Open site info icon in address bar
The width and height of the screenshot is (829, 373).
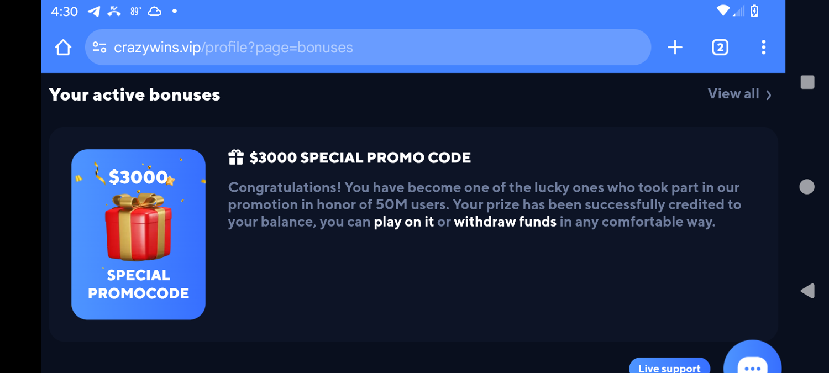tap(99, 48)
